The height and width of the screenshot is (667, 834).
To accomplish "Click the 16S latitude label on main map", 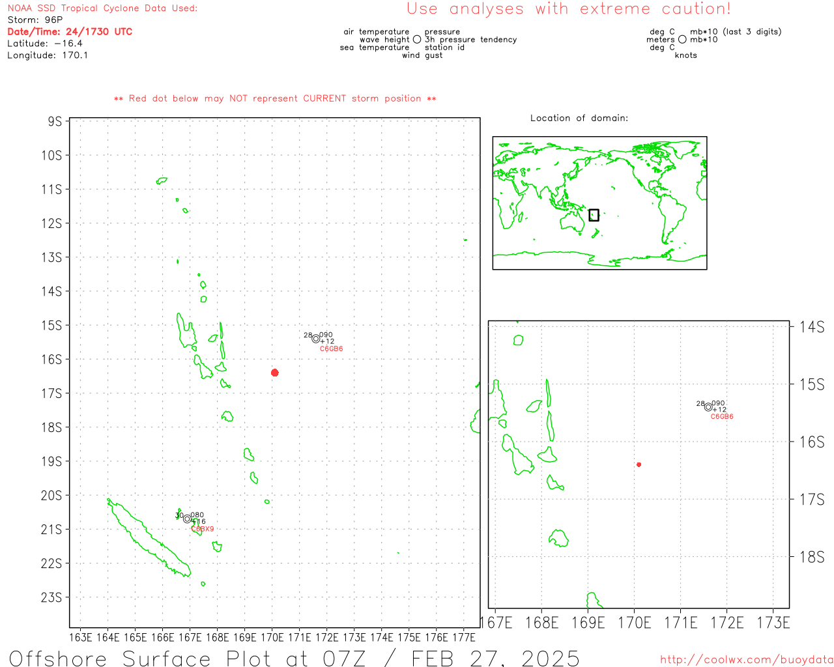I will (x=51, y=359).
